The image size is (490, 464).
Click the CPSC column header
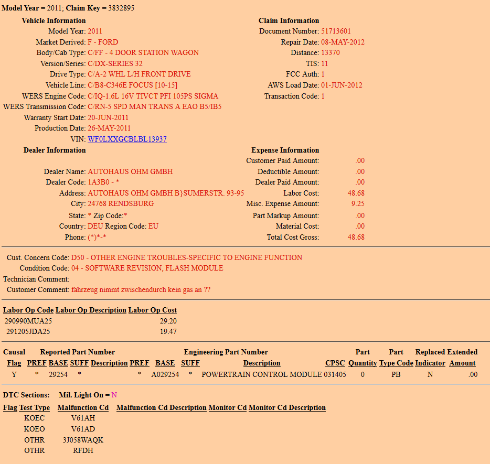[x=335, y=363]
